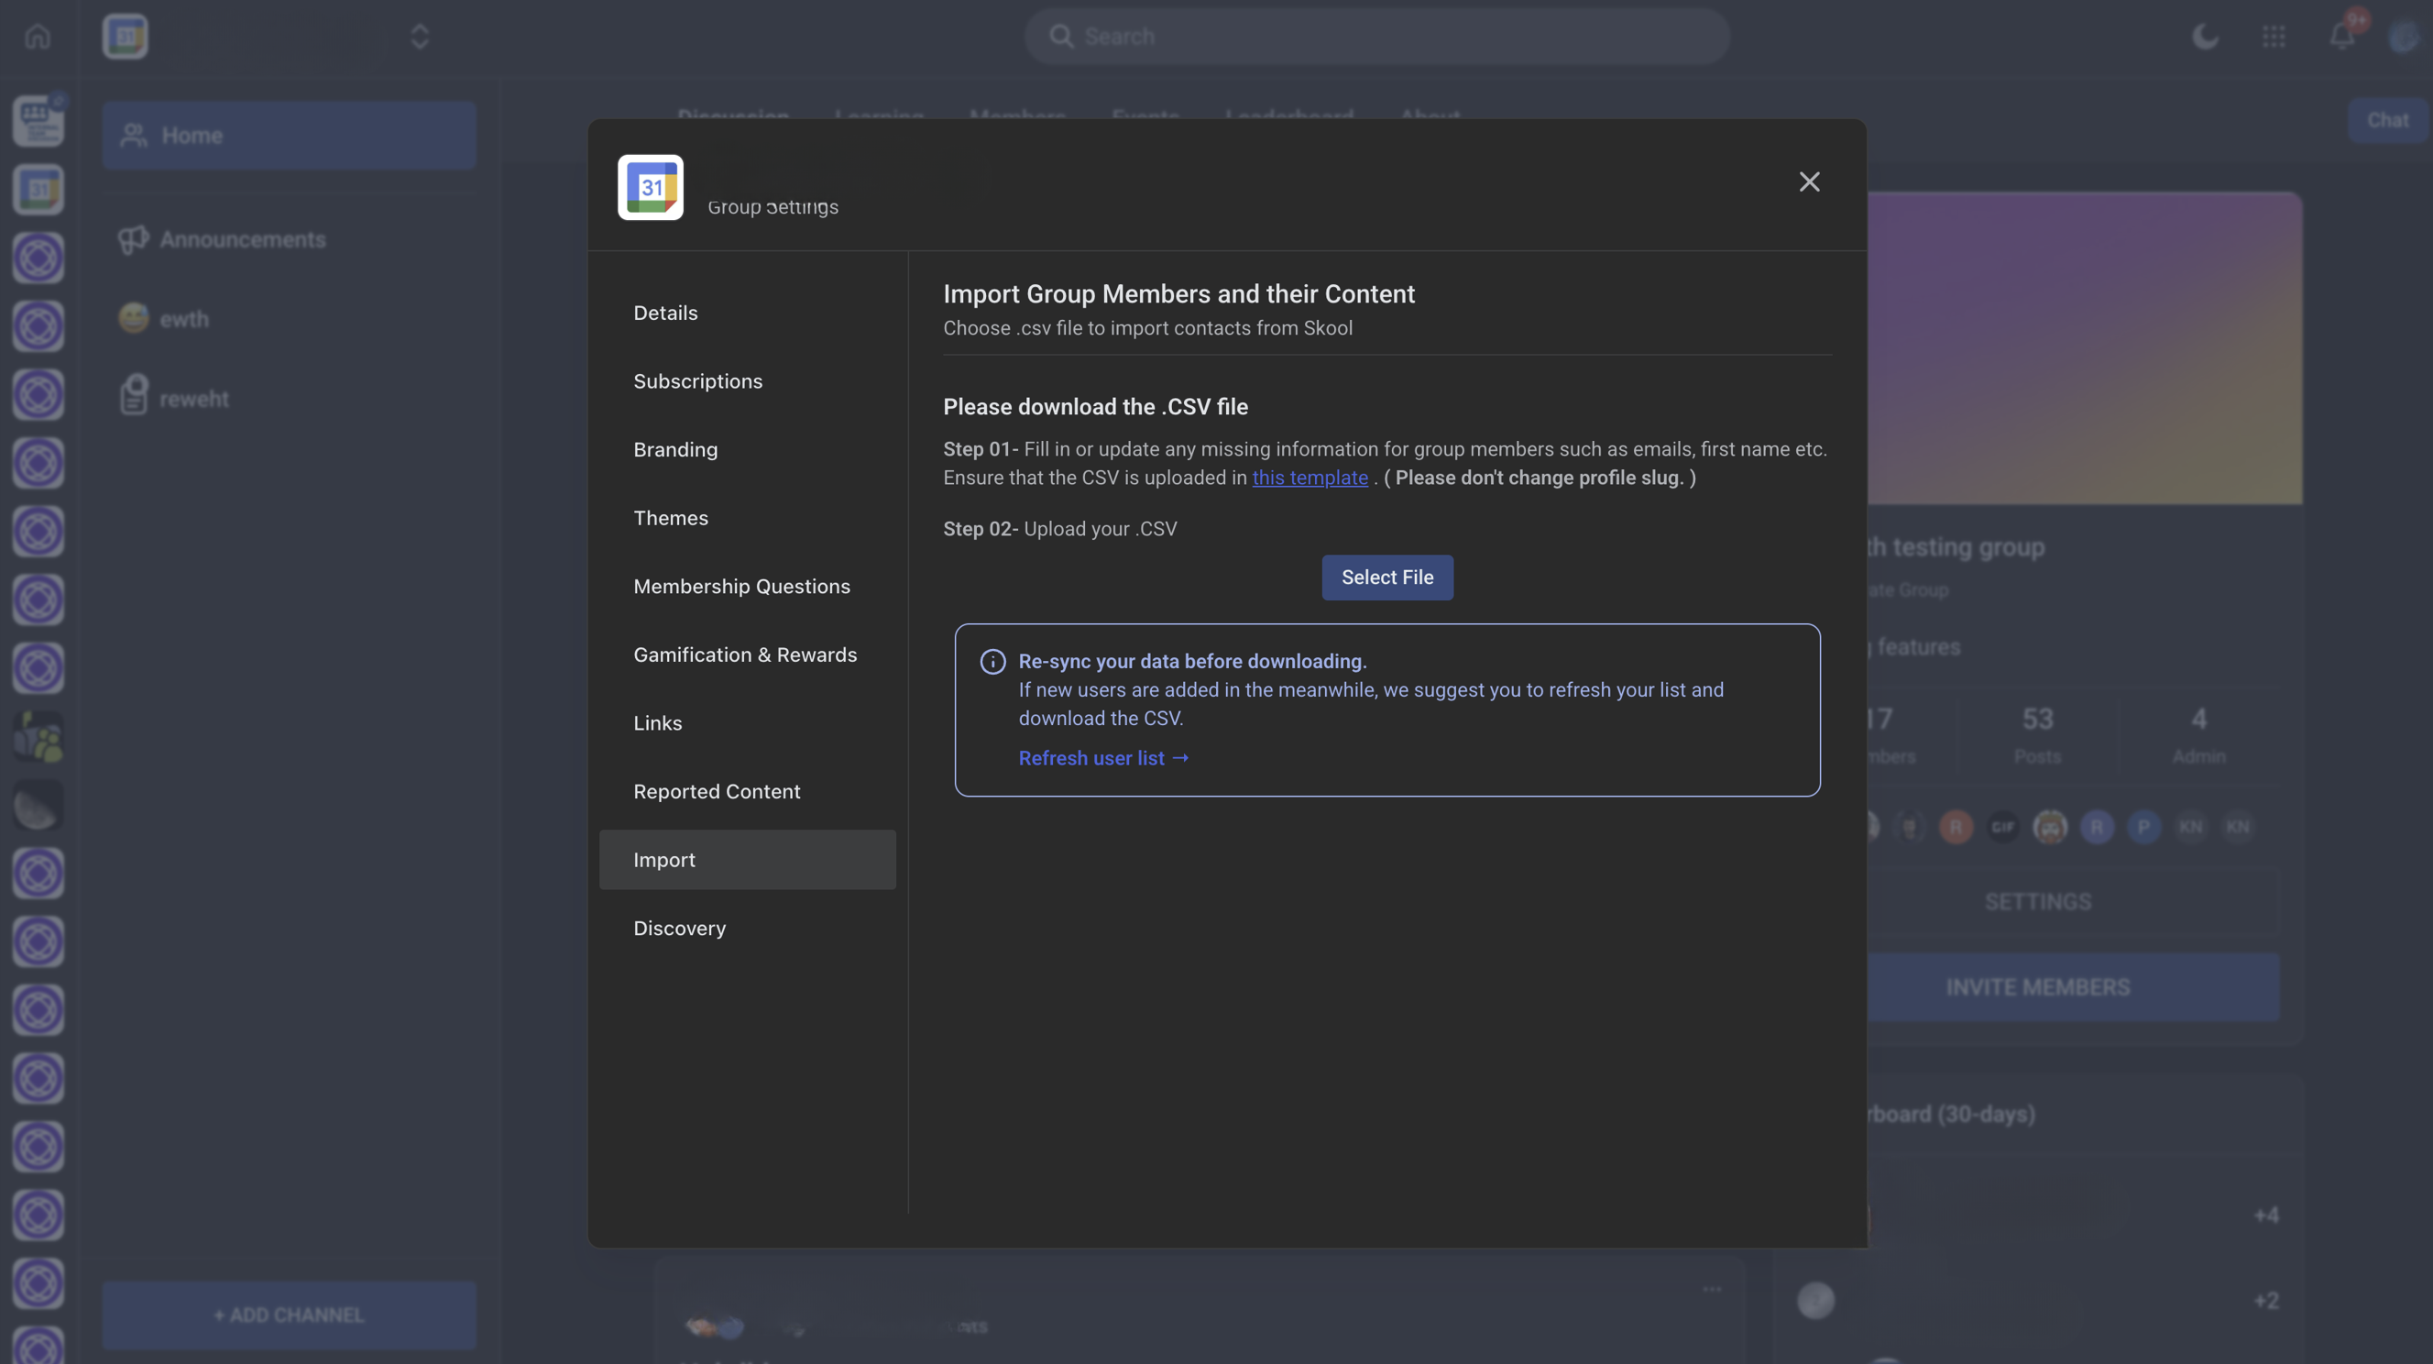The height and width of the screenshot is (1364, 2433).
Task: Click the Announcements megaphone channel
Action: (x=242, y=240)
